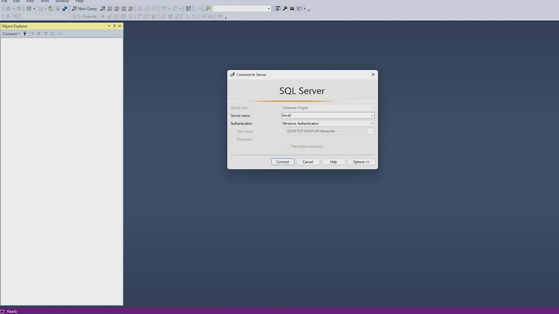559x314 pixels.
Task: Click the Toolbox icon in toolbar
Action: click(x=292, y=8)
